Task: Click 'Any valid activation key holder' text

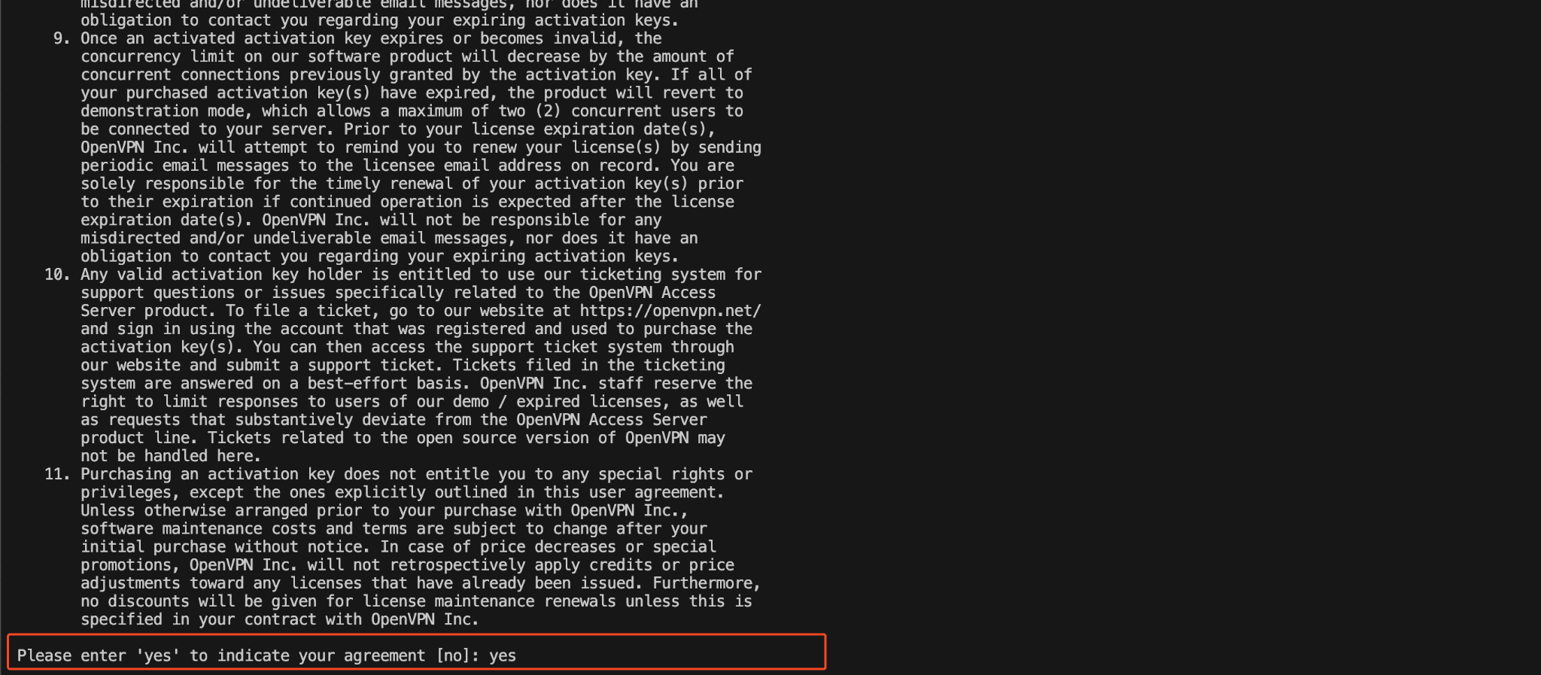Action: (220, 275)
